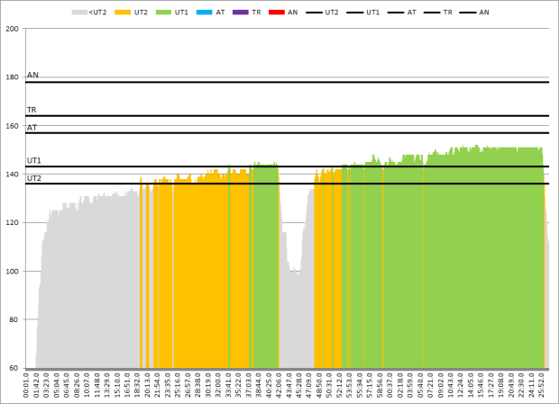This screenshot has width=559, height=404.
Task: Click the 200 value on vertical axis
Action: pyautogui.click(x=14, y=29)
